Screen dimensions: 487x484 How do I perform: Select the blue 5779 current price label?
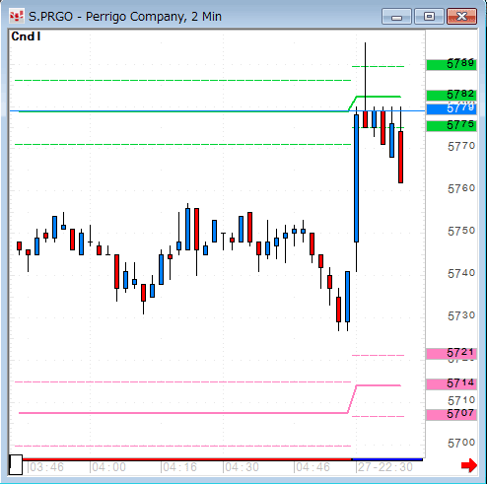(452, 108)
